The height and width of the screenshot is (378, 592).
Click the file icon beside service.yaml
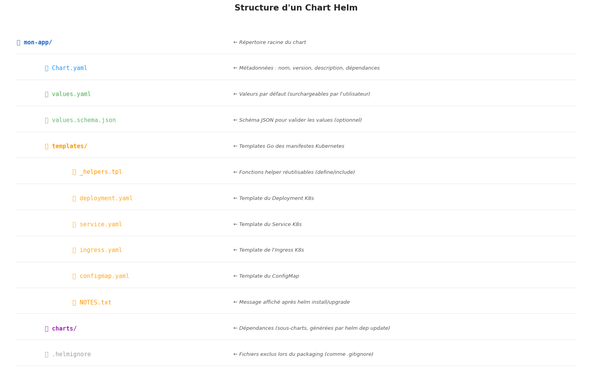[x=74, y=225]
